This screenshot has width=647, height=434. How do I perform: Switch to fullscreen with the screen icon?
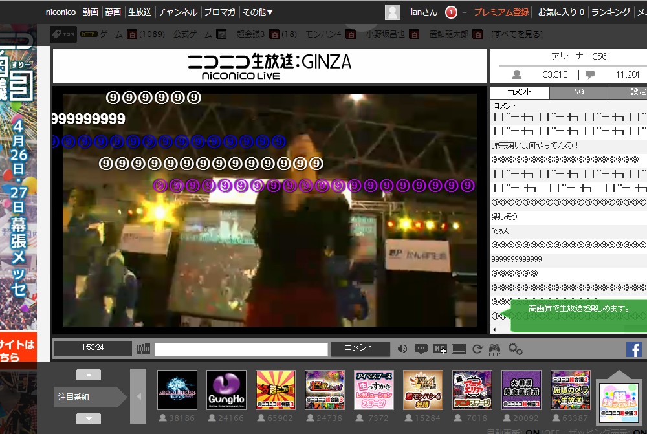[x=459, y=349]
